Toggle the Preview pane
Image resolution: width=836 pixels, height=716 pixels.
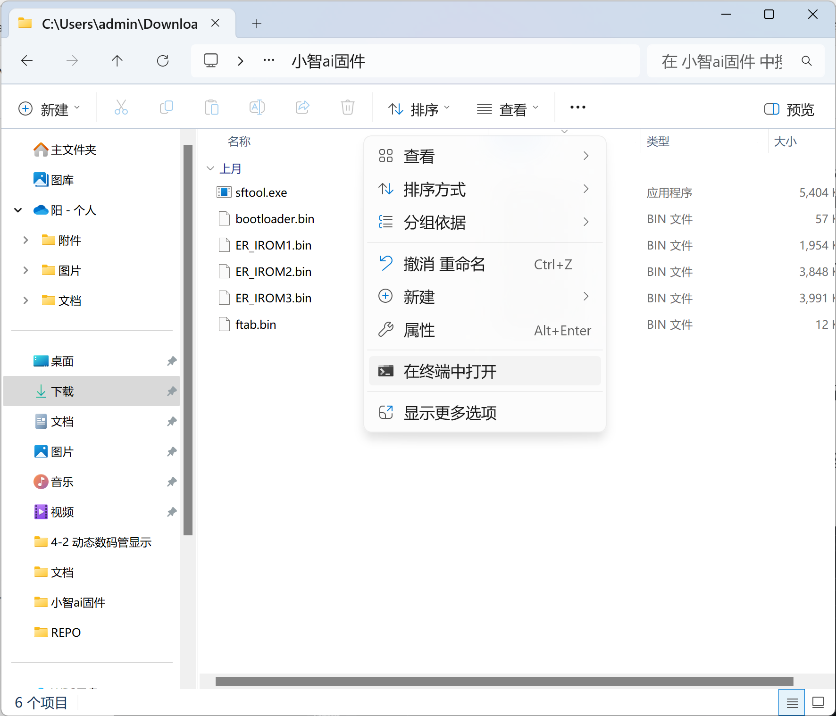pos(789,109)
